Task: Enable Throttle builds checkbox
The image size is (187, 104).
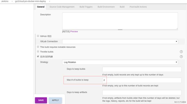Action: [38, 51]
